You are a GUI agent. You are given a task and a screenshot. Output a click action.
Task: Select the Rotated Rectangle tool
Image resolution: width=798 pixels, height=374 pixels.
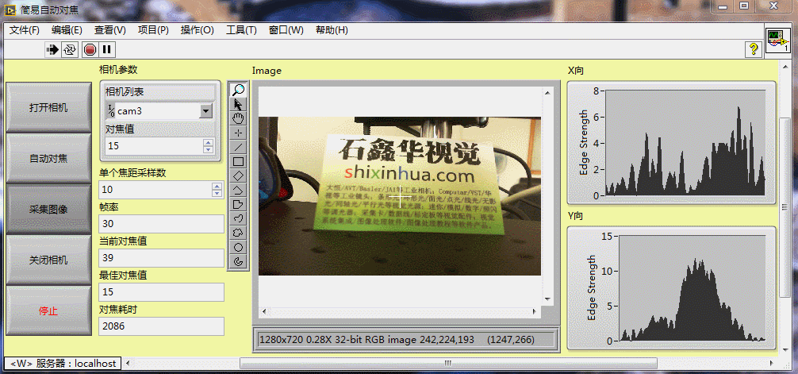click(238, 175)
